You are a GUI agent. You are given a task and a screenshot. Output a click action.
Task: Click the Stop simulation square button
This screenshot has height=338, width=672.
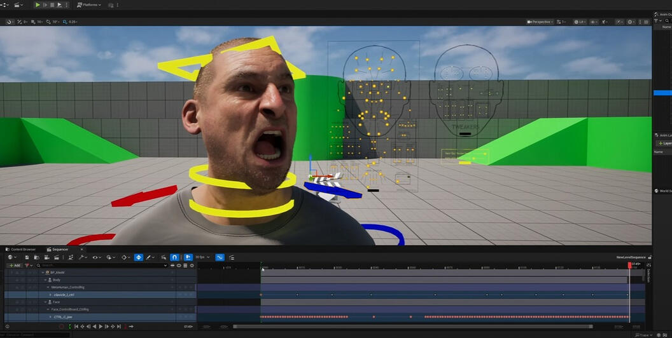[x=52, y=4]
